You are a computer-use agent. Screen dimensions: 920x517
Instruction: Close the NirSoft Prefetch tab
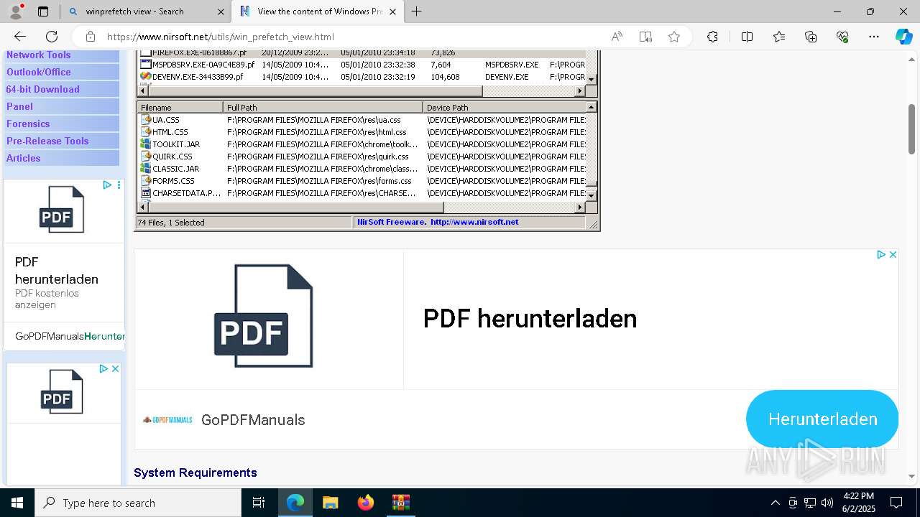(392, 11)
